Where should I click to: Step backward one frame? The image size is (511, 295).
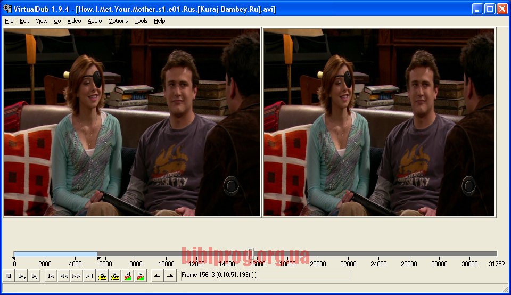tap(63, 276)
